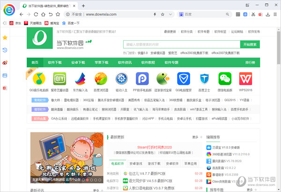Click the blue card sidebar icon
This screenshot has width=281, height=192.
coord(5,75)
